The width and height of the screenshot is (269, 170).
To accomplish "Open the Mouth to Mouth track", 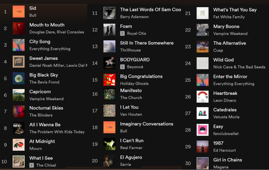I will click(47, 25).
